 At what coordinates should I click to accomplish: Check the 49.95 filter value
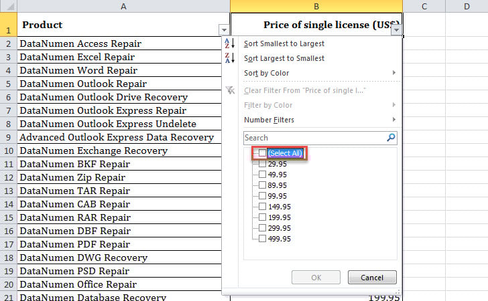tap(262, 175)
